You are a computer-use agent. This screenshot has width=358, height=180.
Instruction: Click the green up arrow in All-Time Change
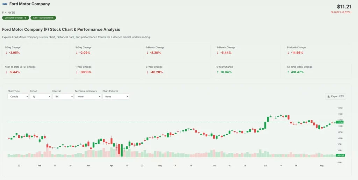pyautogui.click(x=288, y=72)
